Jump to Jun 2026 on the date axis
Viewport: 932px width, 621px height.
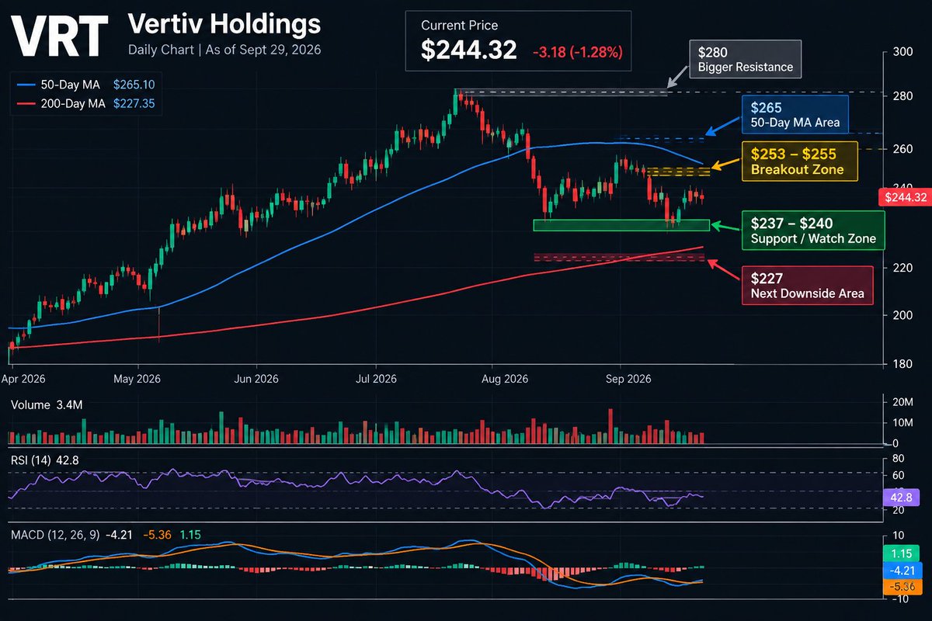256,379
